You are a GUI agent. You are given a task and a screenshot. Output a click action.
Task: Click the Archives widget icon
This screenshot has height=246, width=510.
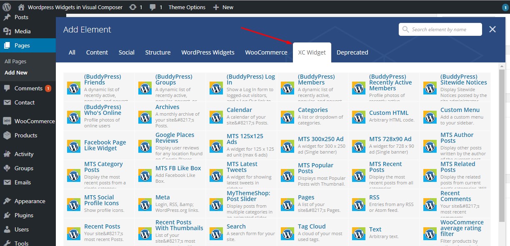pyautogui.click(x=145, y=117)
